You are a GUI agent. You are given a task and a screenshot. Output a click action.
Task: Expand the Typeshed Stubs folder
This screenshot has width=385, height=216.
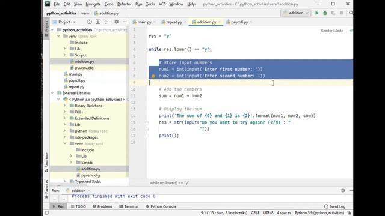click(x=65, y=181)
